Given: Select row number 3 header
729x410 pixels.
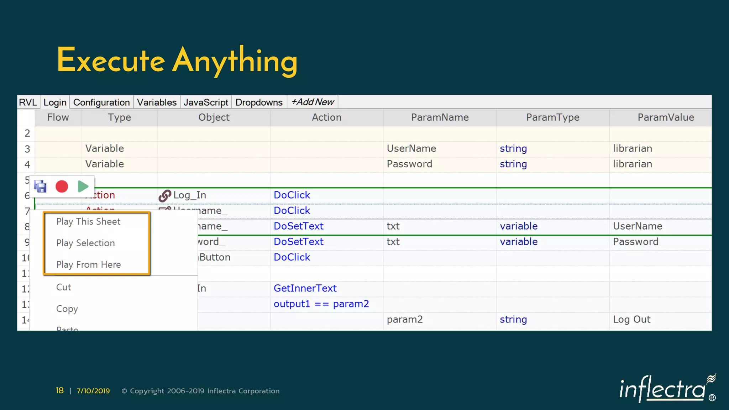Looking at the screenshot, I should [x=27, y=149].
